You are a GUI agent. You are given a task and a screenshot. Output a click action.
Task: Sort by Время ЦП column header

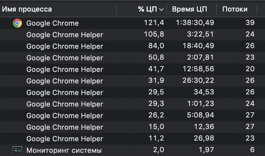point(190,9)
